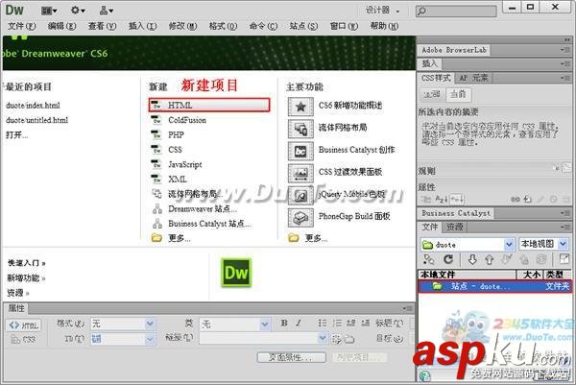576x385 pixels.
Task: Open the 插入 menu
Action: coord(142,26)
